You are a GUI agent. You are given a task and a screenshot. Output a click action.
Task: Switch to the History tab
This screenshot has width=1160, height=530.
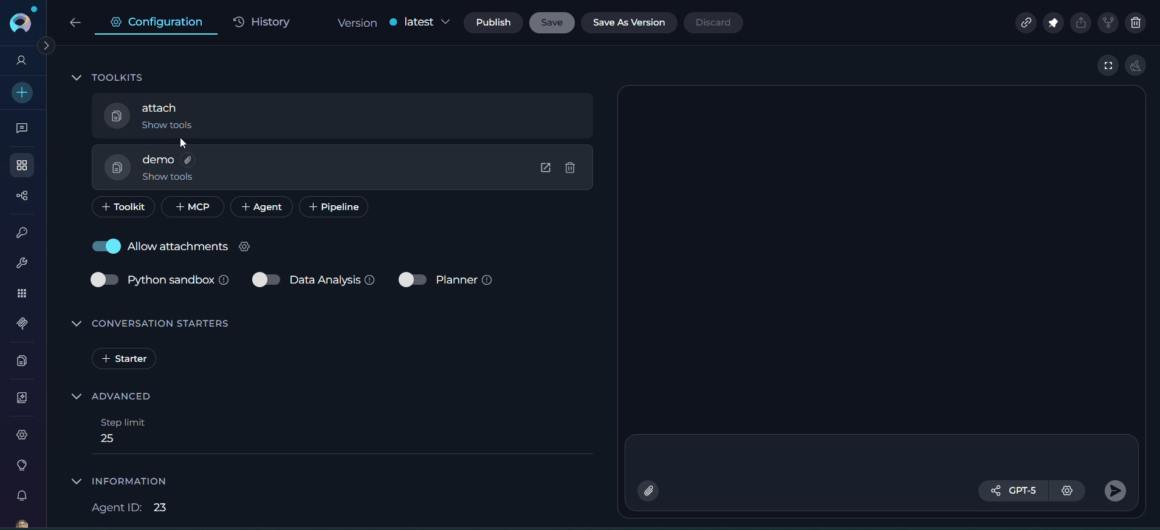261,22
